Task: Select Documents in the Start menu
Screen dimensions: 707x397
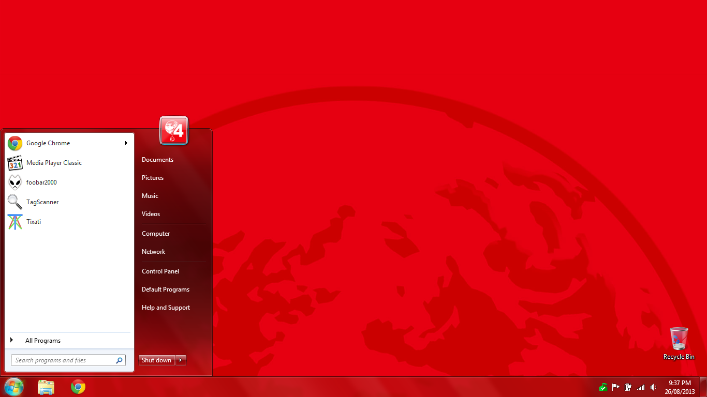Action: coord(157,160)
